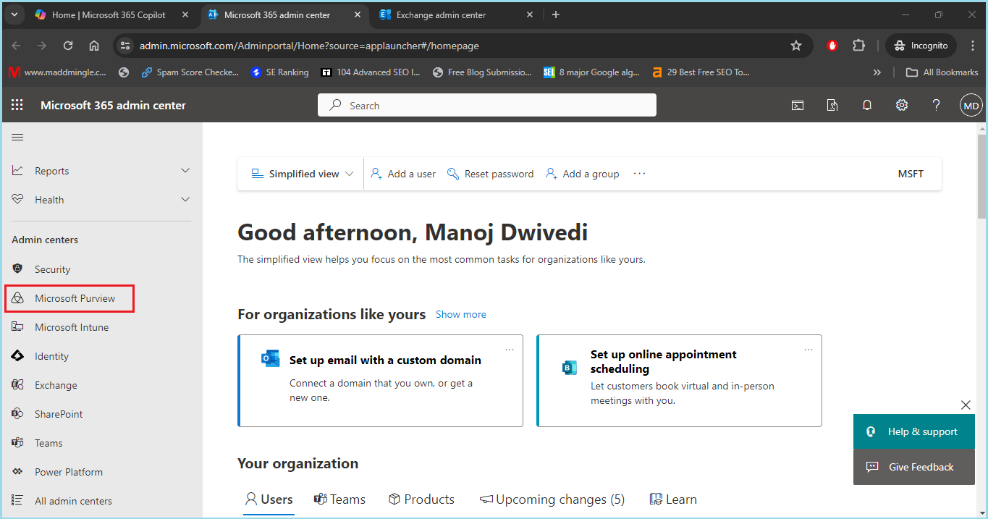This screenshot has height=519, width=988.
Task: Expand the Health section chevron
Action: tap(185, 200)
